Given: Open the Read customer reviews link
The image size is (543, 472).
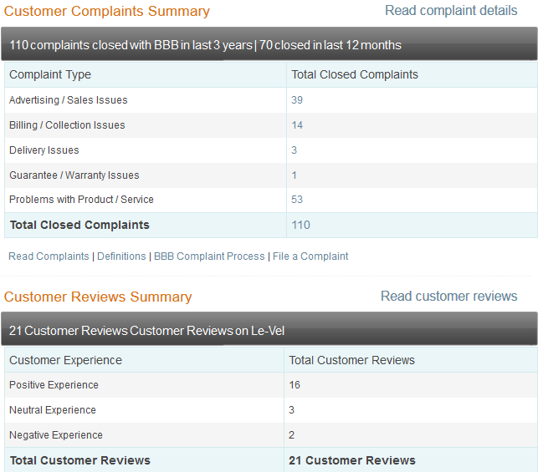Looking at the screenshot, I should click(448, 297).
